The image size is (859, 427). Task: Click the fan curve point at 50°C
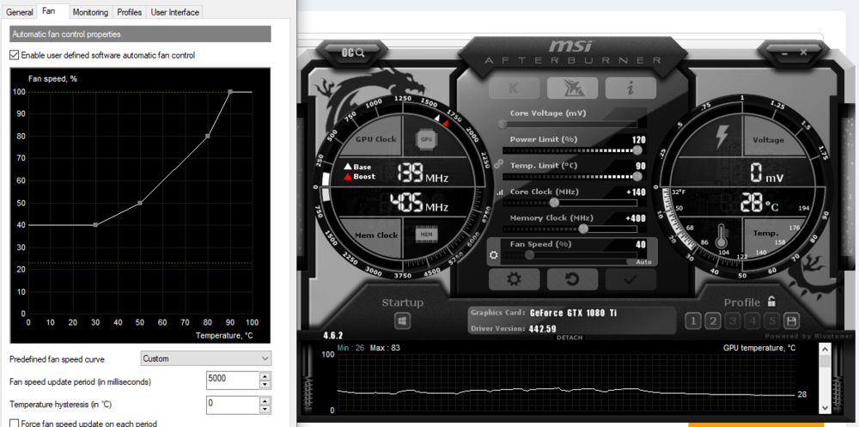pyautogui.click(x=140, y=203)
